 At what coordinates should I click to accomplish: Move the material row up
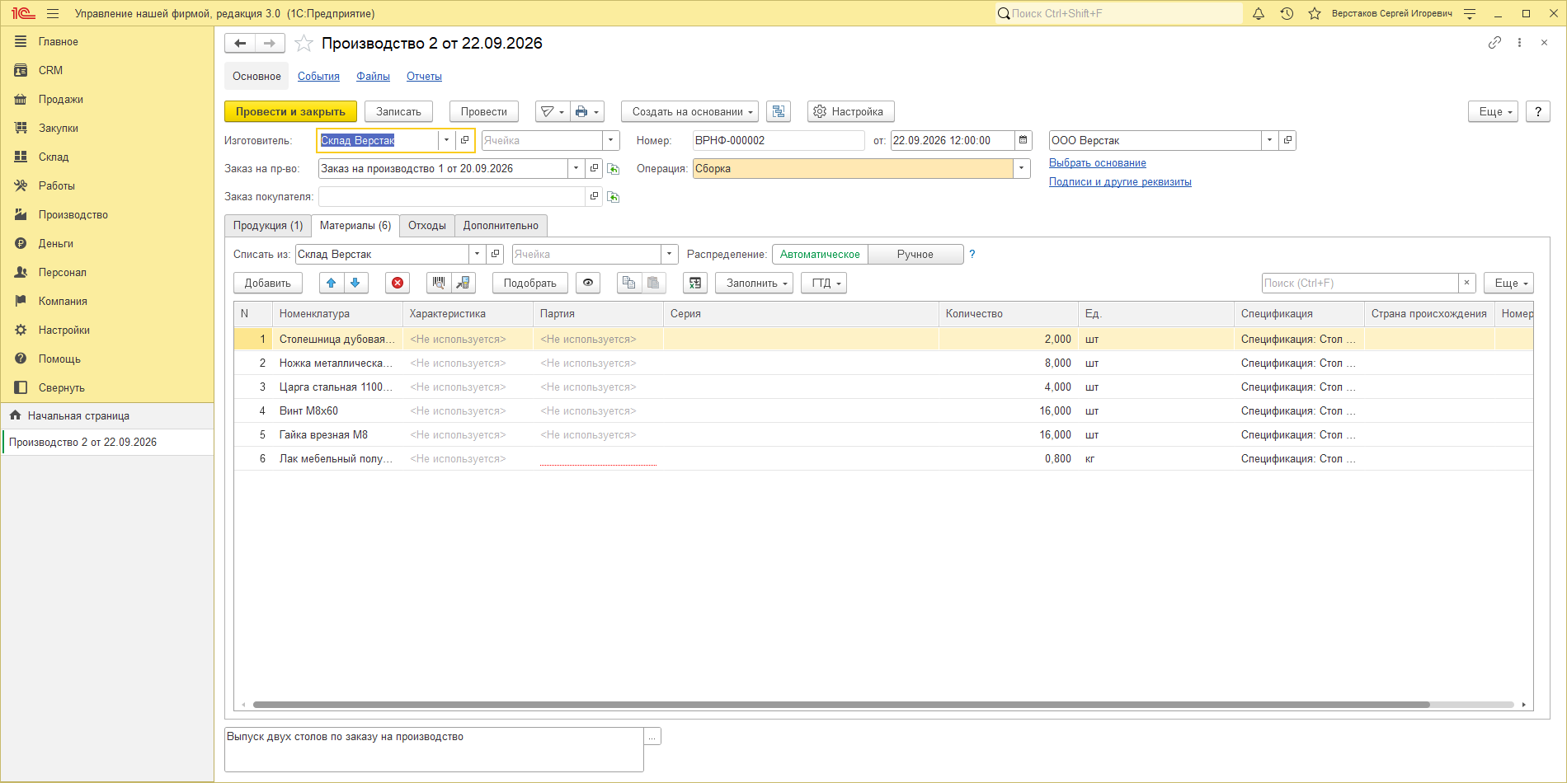[x=332, y=283]
